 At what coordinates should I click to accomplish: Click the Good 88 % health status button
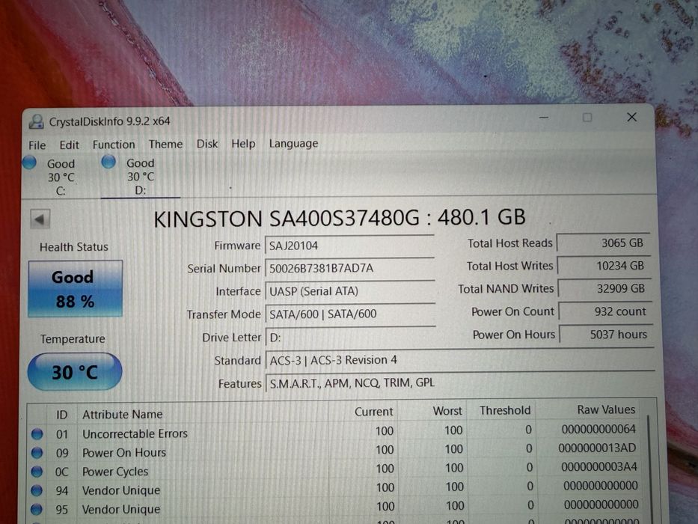pos(75,289)
